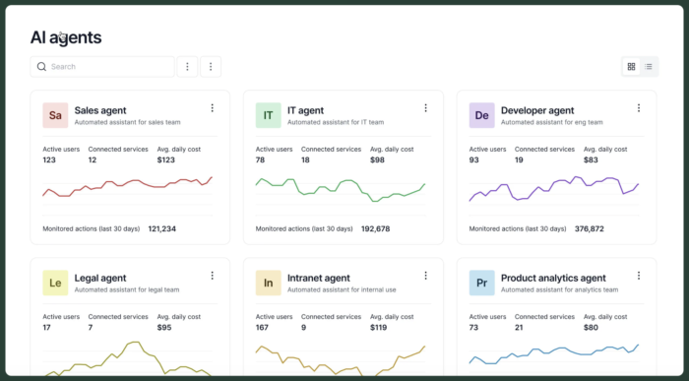Focus the Search agents field

pos(102,67)
